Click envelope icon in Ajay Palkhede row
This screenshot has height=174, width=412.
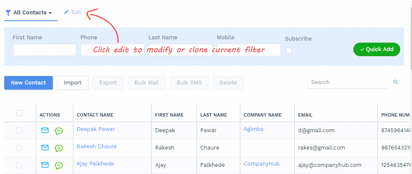(x=45, y=165)
